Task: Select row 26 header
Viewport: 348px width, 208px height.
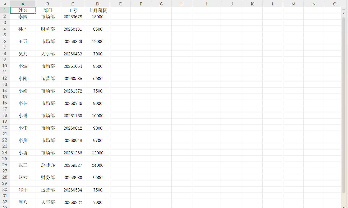Action: pos(5,165)
